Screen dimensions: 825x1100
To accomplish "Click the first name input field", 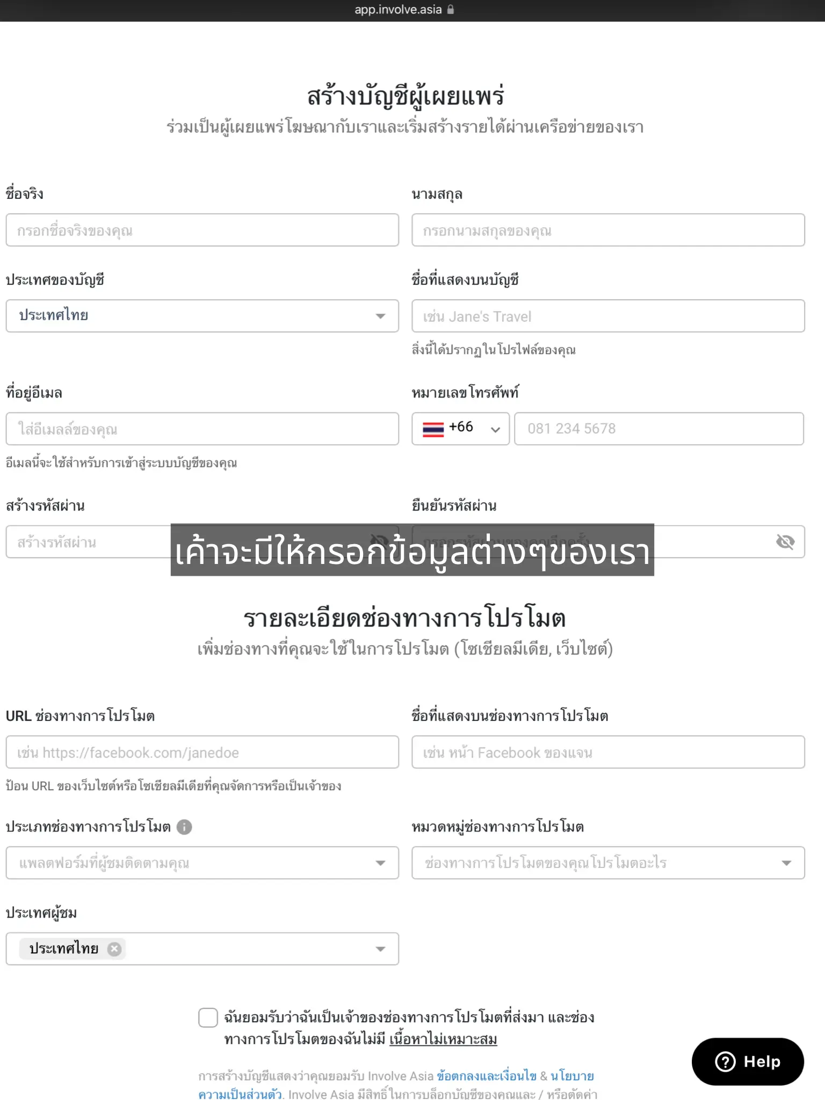I will pyautogui.click(x=202, y=230).
